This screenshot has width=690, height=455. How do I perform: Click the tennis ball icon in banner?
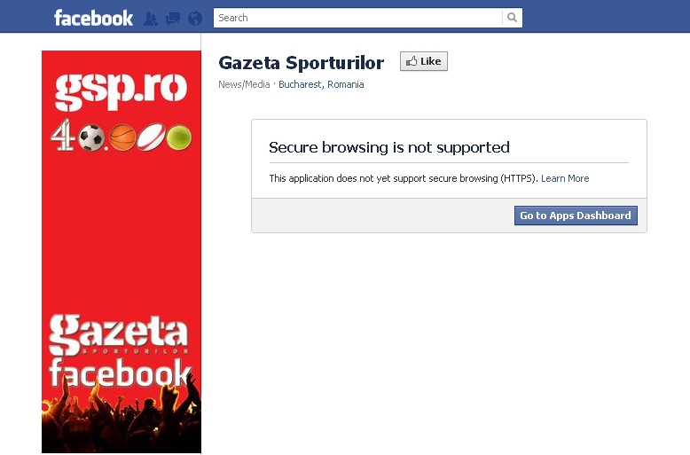click(x=179, y=137)
